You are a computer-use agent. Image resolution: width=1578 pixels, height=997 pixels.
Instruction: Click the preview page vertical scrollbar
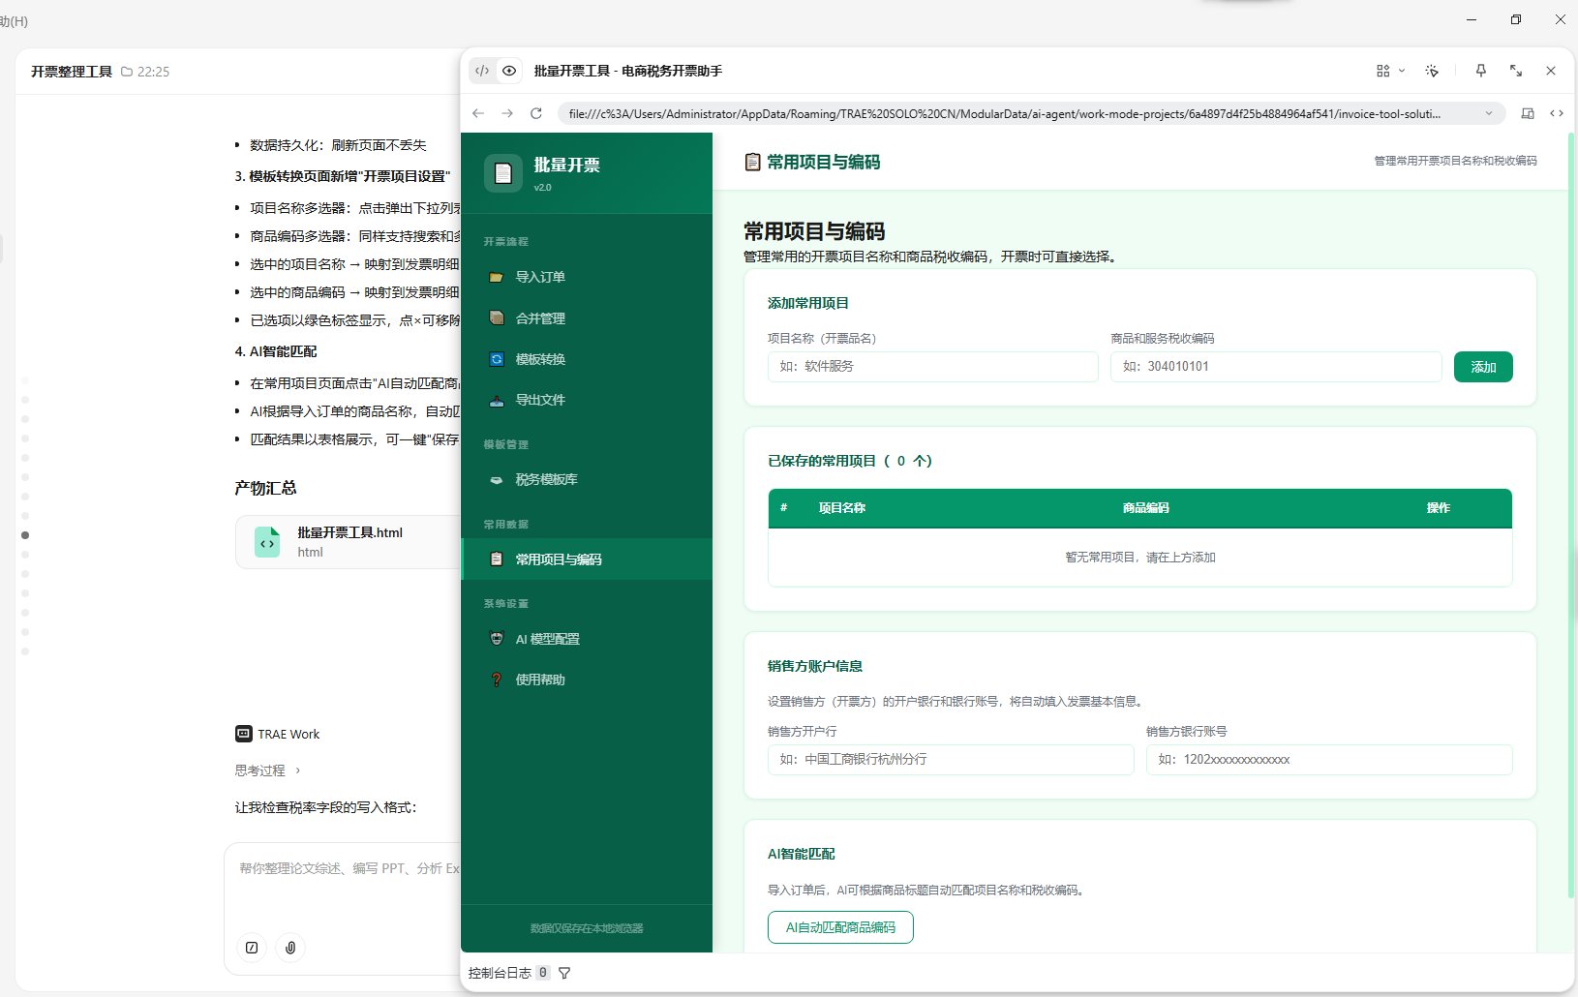[x=1570, y=513]
